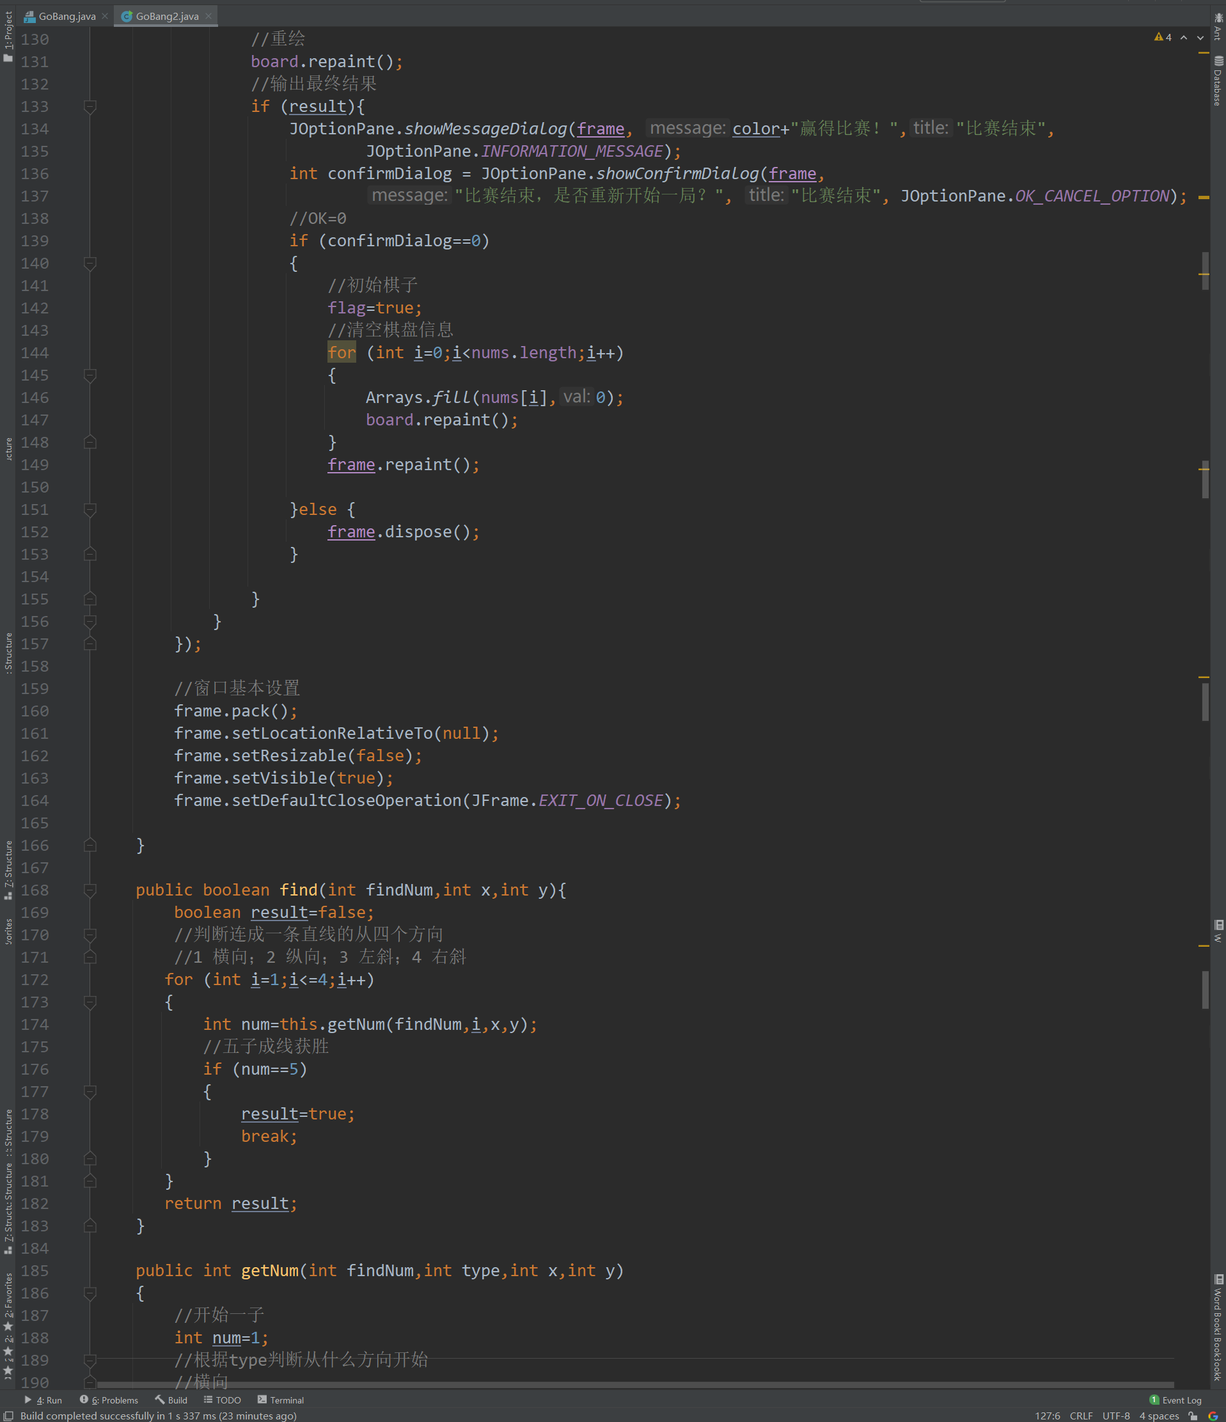
Task: Go to next highlighted warning arrow
Action: coord(1200,38)
